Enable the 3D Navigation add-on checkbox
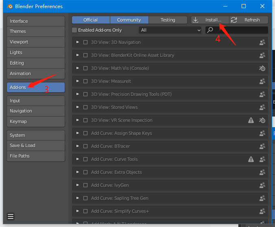The width and height of the screenshot is (275, 227). pyautogui.click(x=85, y=42)
